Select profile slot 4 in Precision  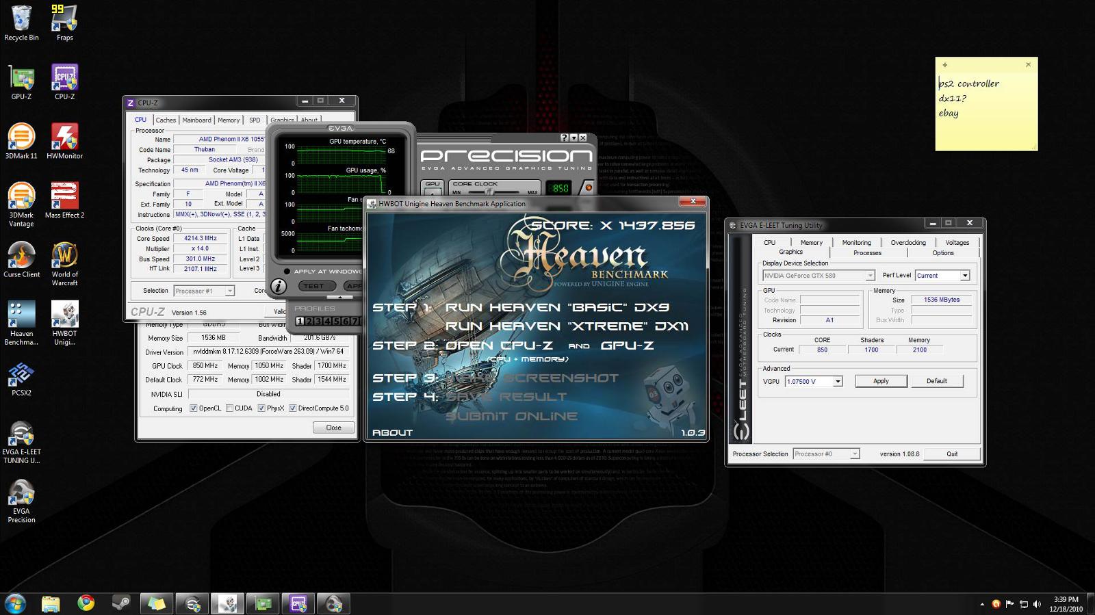pyautogui.click(x=326, y=321)
